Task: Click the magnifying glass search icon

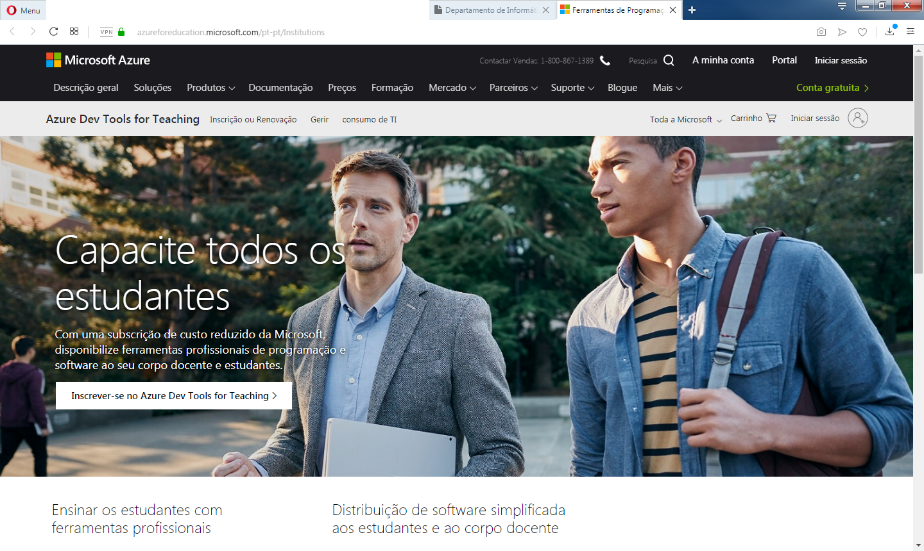Action: point(669,60)
